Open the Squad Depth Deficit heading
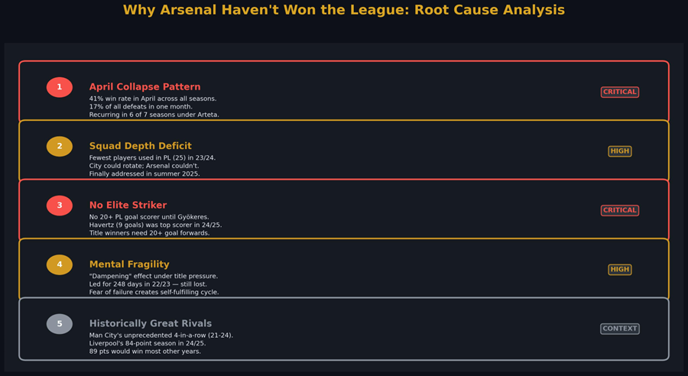 coord(140,146)
